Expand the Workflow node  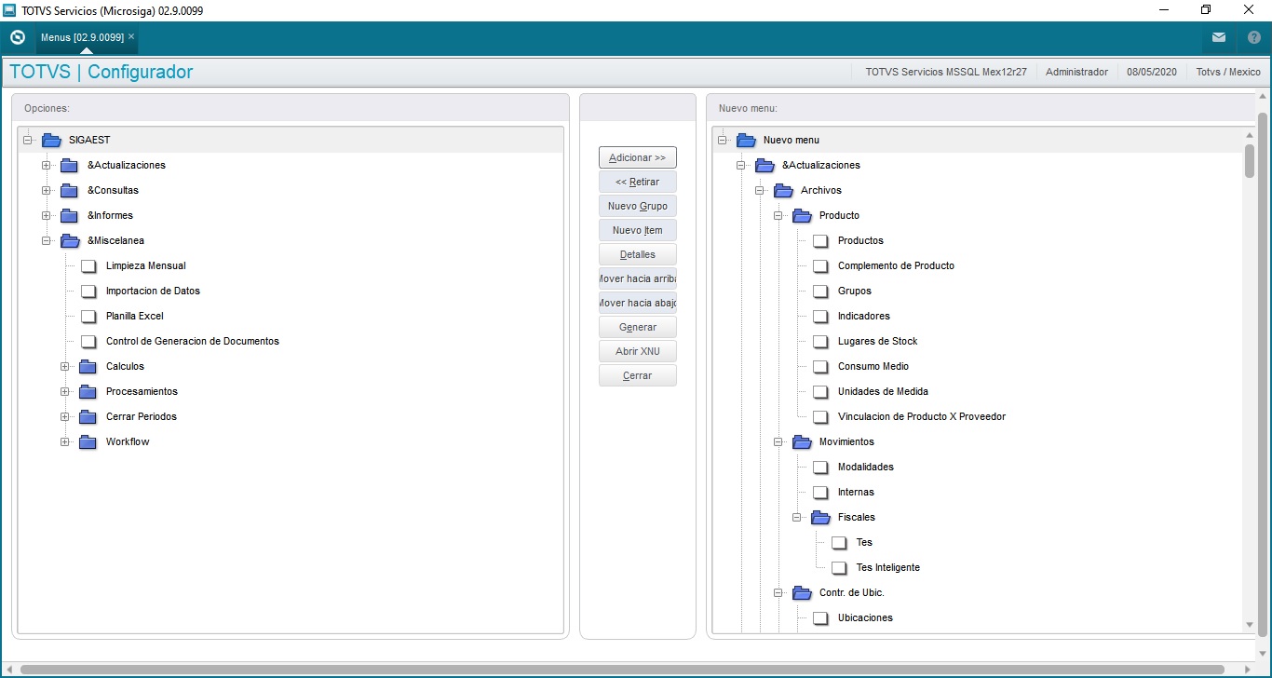point(65,441)
